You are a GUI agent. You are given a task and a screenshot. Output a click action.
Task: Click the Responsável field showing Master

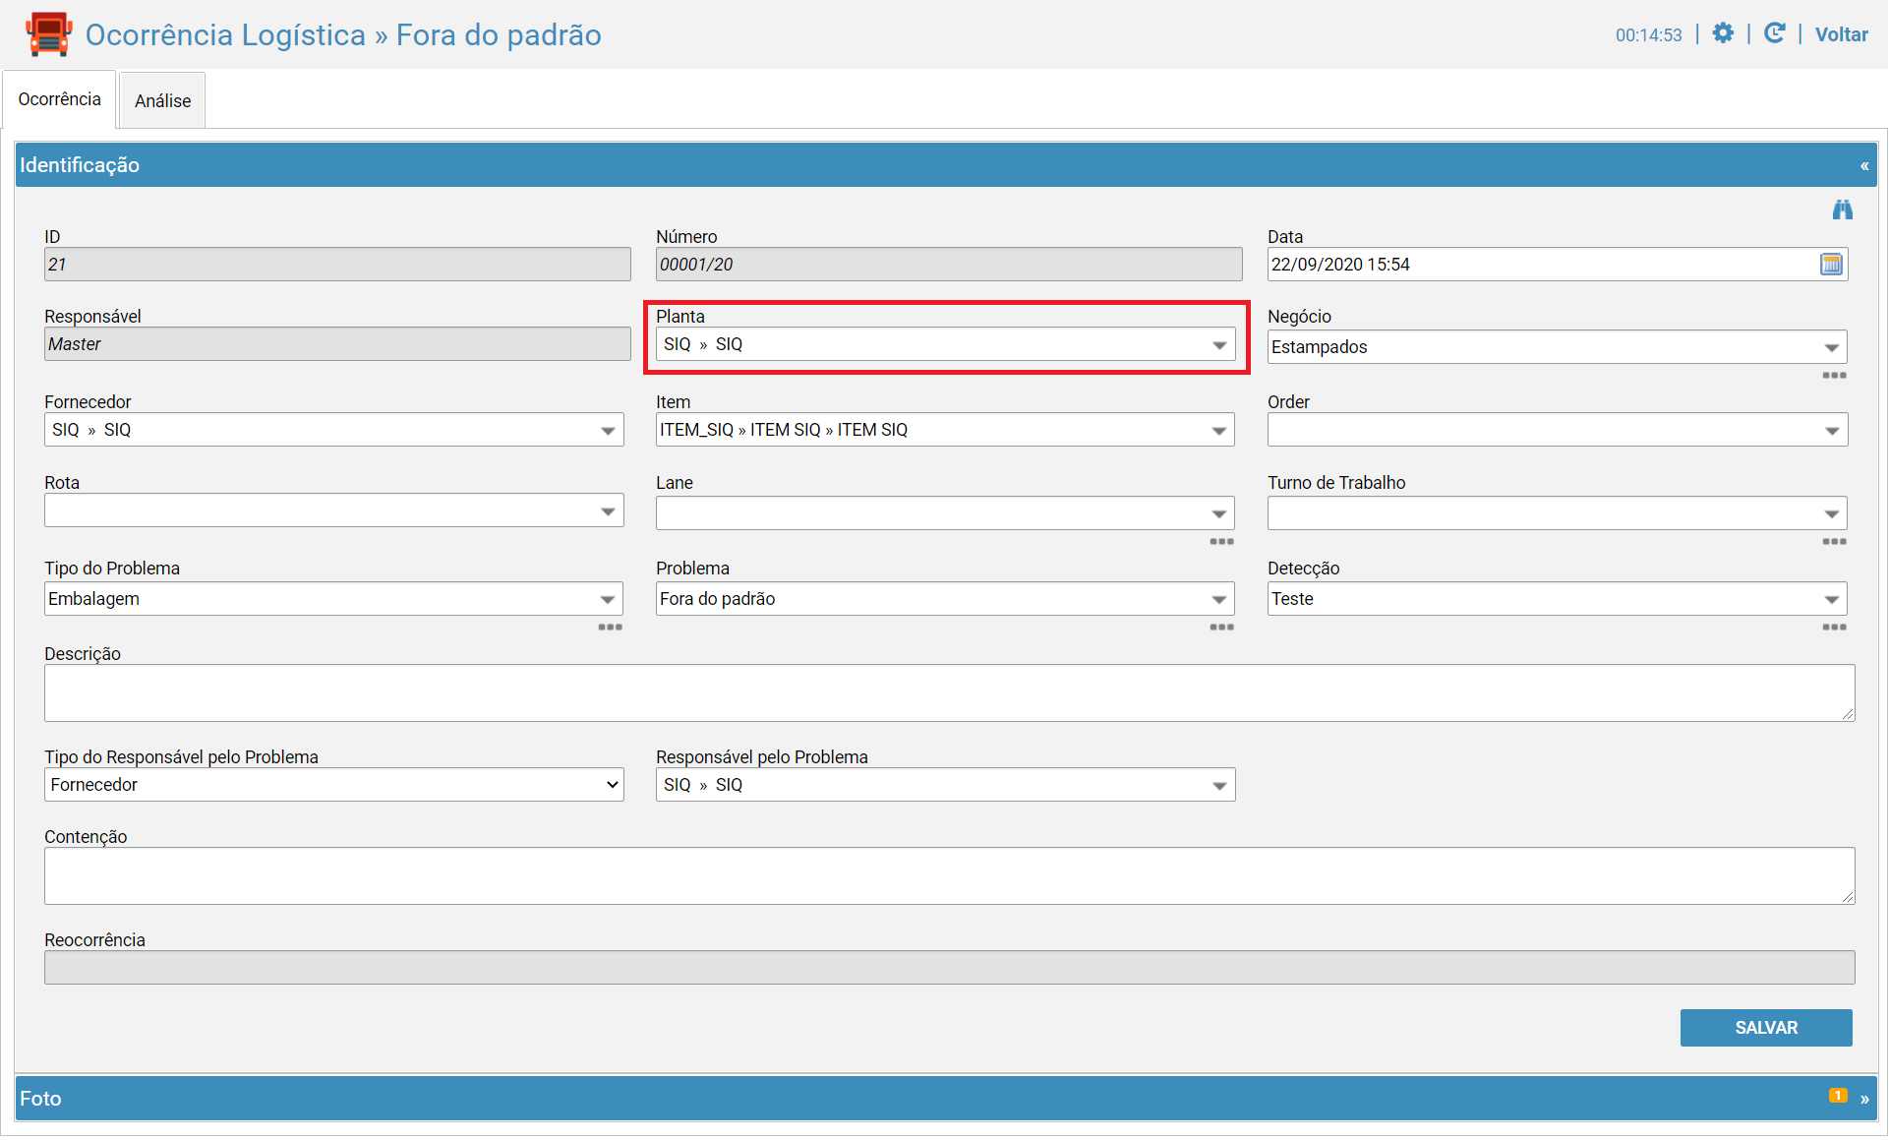pyautogui.click(x=337, y=344)
